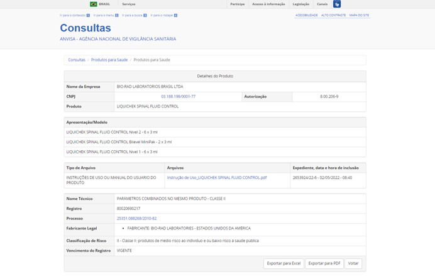Click the Apresentação/Modelo section header
This screenshot has width=435, height=279.
pos(215,123)
